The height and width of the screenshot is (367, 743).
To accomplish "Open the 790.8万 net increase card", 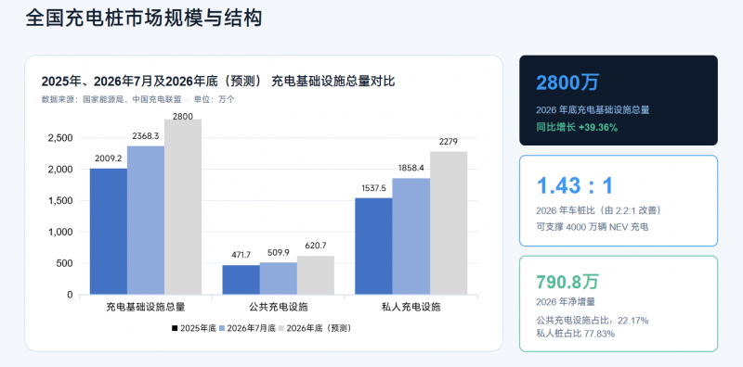I will 619,304.
